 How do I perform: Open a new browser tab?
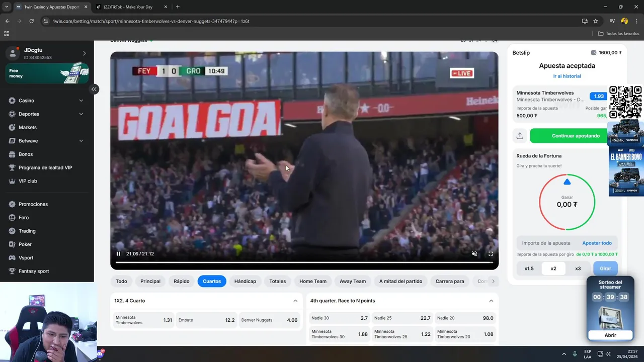click(x=178, y=7)
